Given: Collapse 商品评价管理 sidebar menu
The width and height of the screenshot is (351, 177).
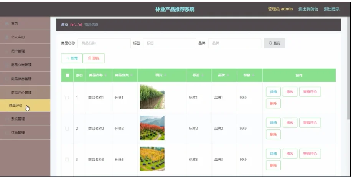Looking at the screenshot, I should click(25, 93).
